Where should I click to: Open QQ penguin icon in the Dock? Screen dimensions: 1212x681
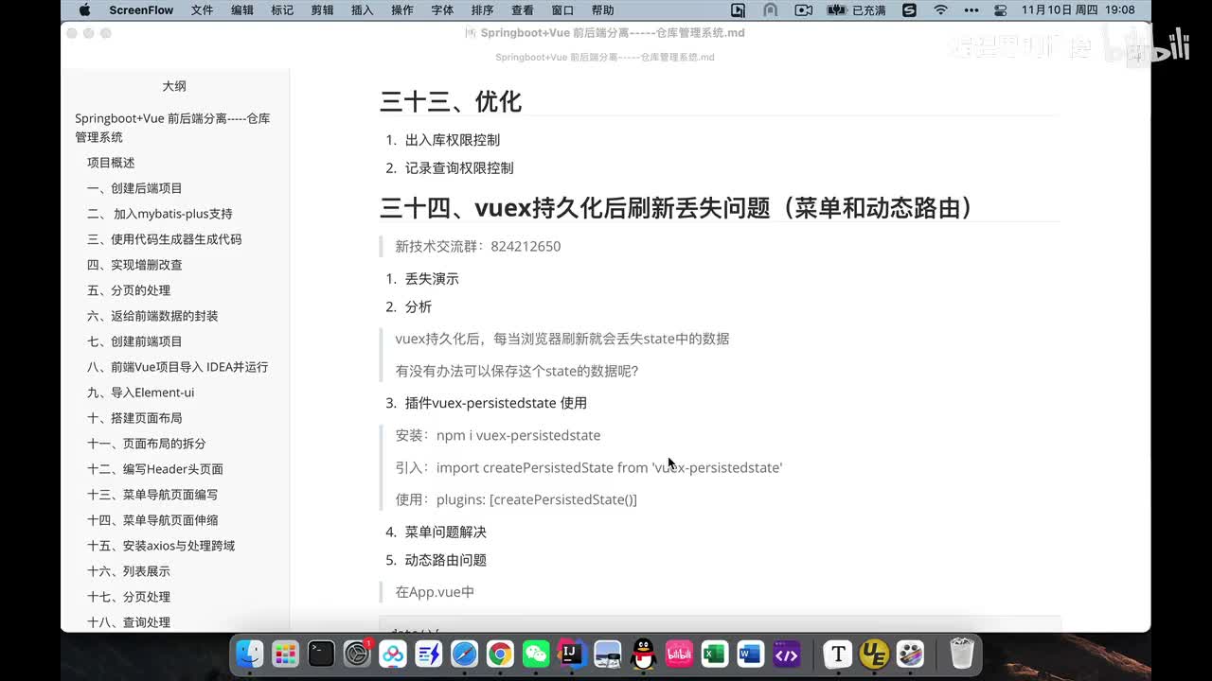tap(644, 654)
